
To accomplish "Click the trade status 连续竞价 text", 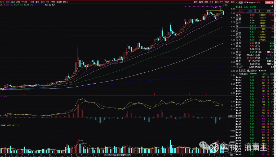I will coord(251,71).
